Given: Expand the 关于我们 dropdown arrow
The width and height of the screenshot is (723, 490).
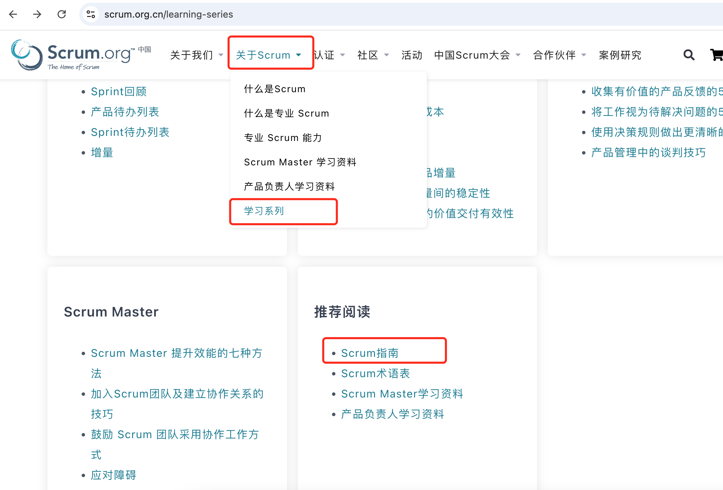Looking at the screenshot, I should pyautogui.click(x=221, y=55).
